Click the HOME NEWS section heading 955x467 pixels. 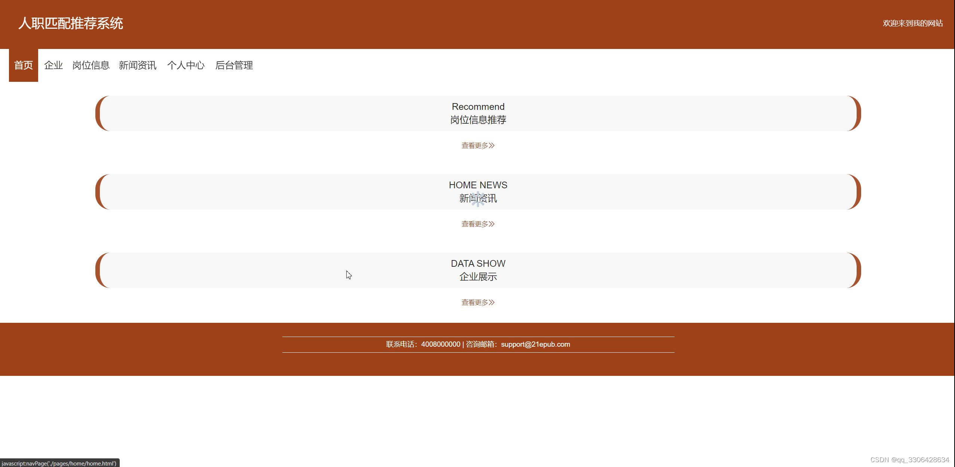(478, 185)
